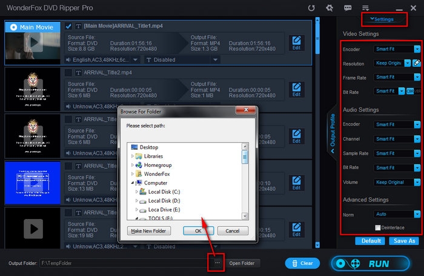The image size is (424, 276).
Task: Check the box for the bottom black-thumbnail title
Action: (x=68, y=213)
